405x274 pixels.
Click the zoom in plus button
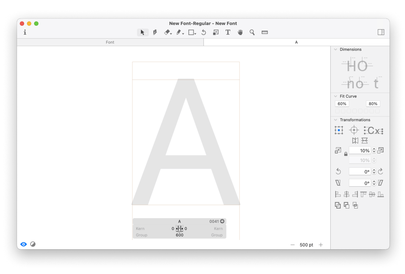click(x=321, y=245)
